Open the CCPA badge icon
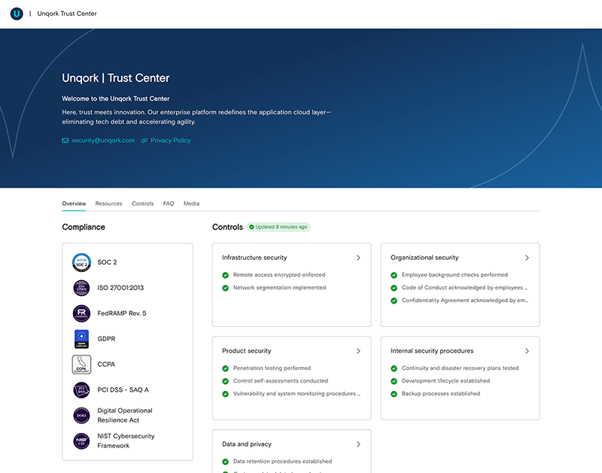The height and width of the screenshot is (473, 602). (x=81, y=365)
